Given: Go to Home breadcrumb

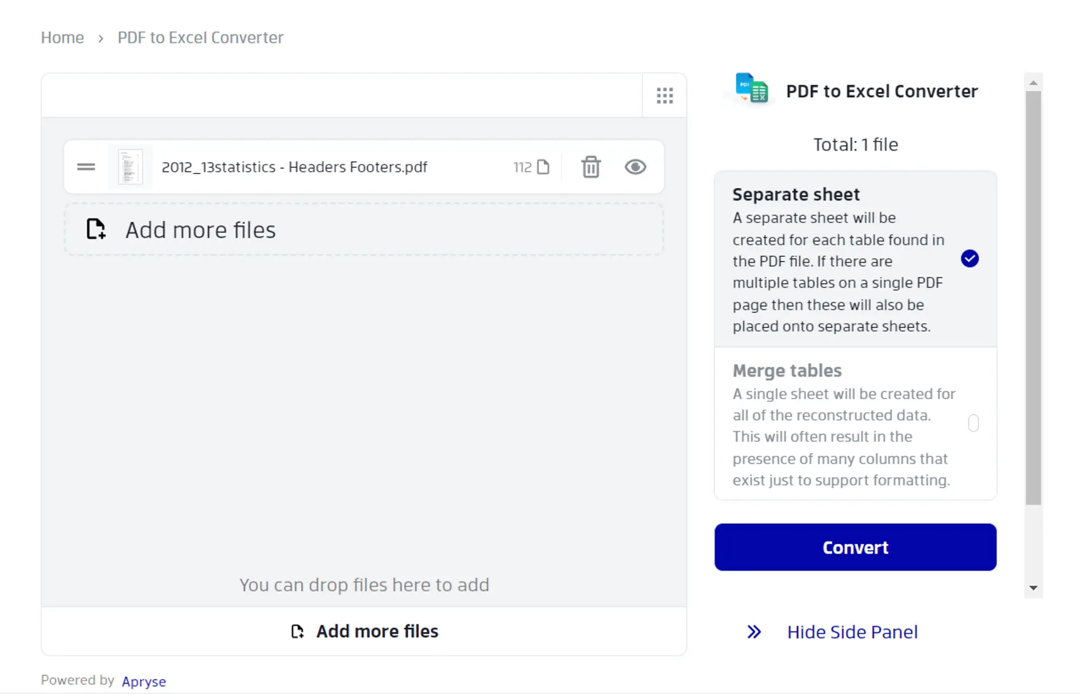Looking at the screenshot, I should point(62,37).
